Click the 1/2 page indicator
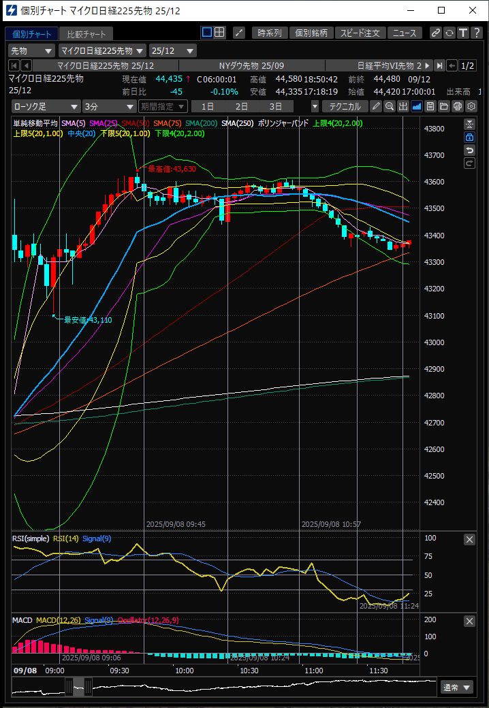 click(x=468, y=65)
